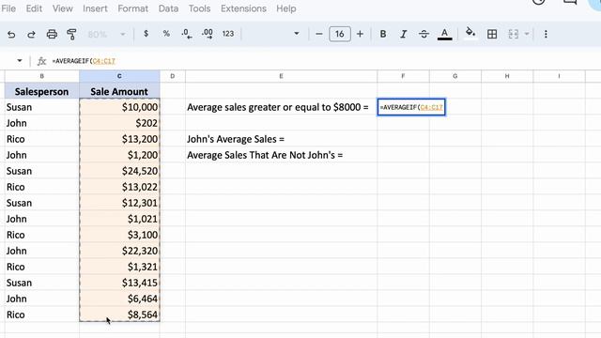Open the Data menu

168,8
